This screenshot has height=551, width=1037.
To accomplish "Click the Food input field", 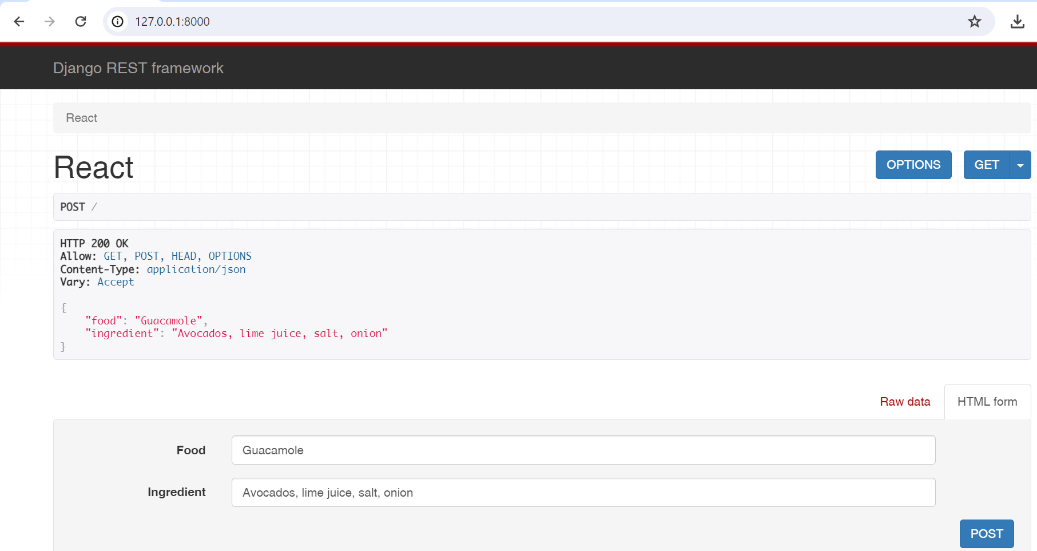I will (x=583, y=450).
